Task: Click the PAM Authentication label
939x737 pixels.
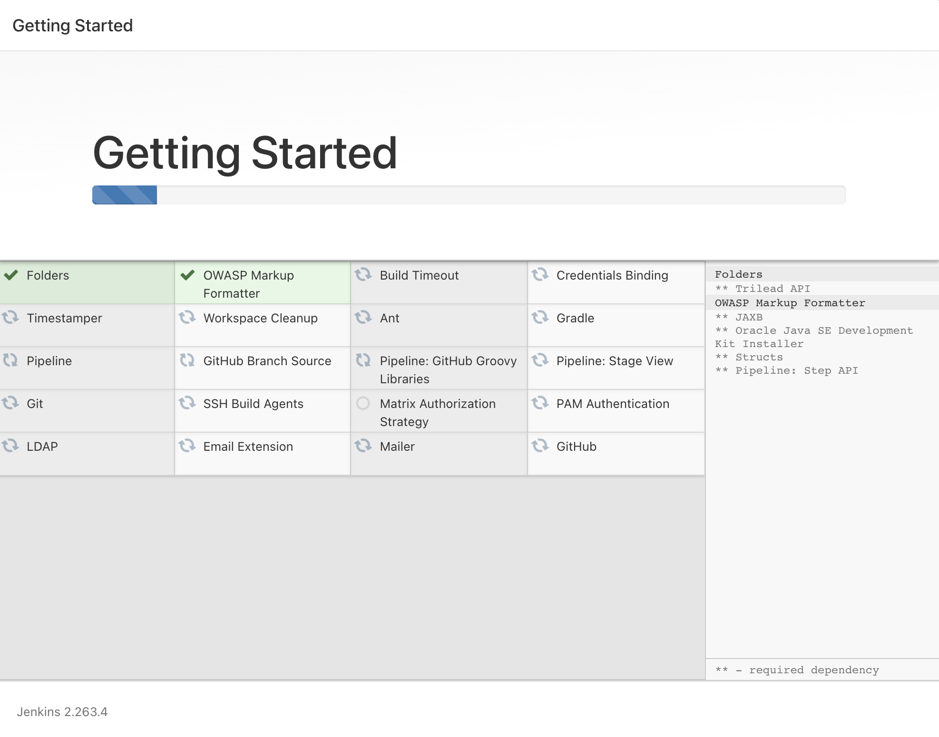Action: click(613, 404)
